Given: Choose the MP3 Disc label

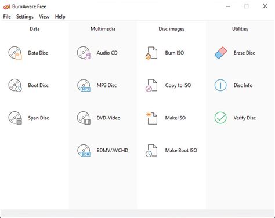Looking at the screenshot, I should click(107, 85).
